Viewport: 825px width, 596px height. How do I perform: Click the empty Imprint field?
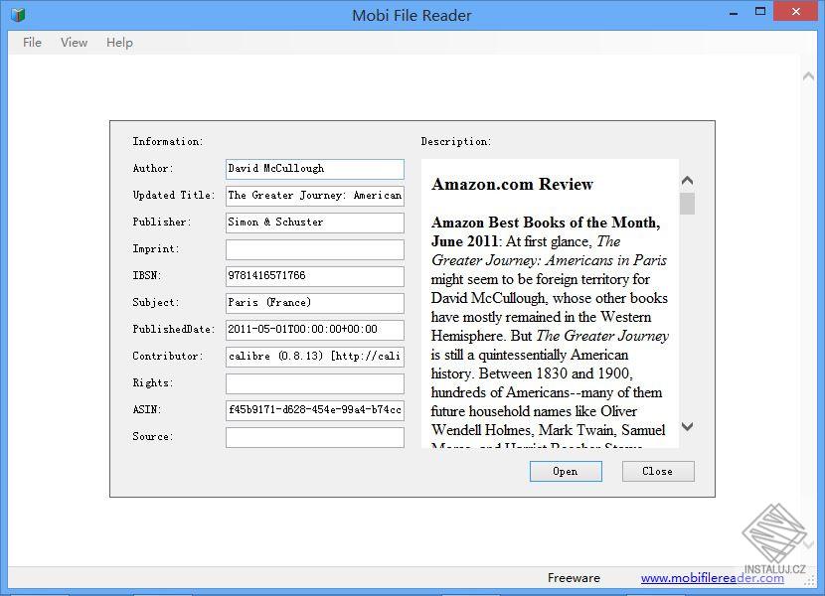(x=315, y=249)
